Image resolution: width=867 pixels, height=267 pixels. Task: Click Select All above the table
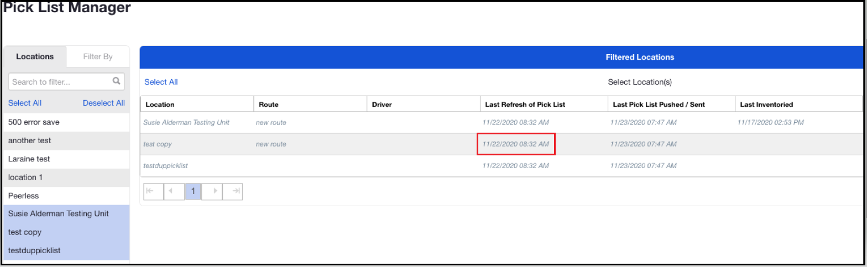pyautogui.click(x=161, y=82)
